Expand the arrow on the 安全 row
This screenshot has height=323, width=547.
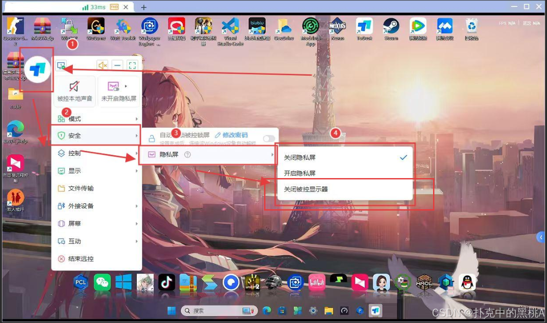pyautogui.click(x=136, y=136)
